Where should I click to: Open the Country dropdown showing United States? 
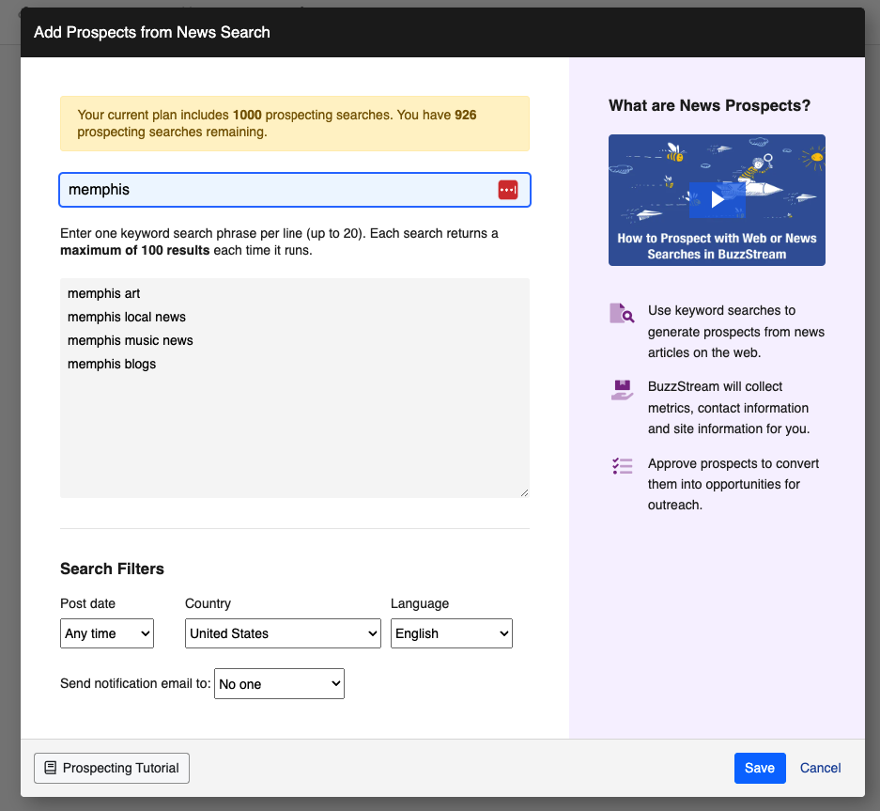coord(282,633)
